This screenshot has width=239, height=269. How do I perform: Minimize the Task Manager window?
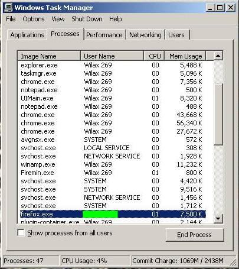(210, 8)
